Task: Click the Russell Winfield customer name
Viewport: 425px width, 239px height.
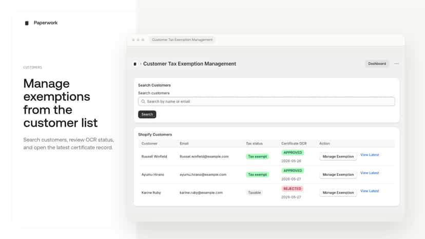Action: pos(154,156)
